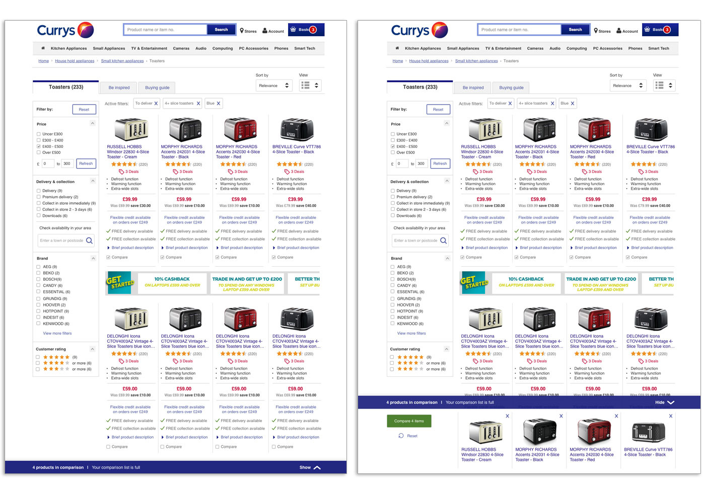Remove '4+ slice toasters' filter on left page

pyautogui.click(x=198, y=104)
